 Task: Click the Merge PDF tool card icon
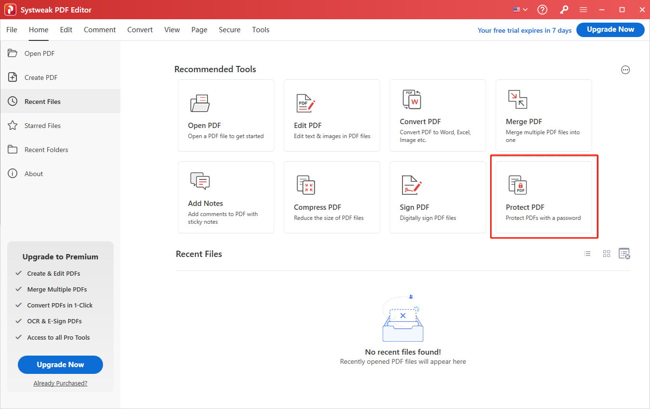[x=518, y=99]
